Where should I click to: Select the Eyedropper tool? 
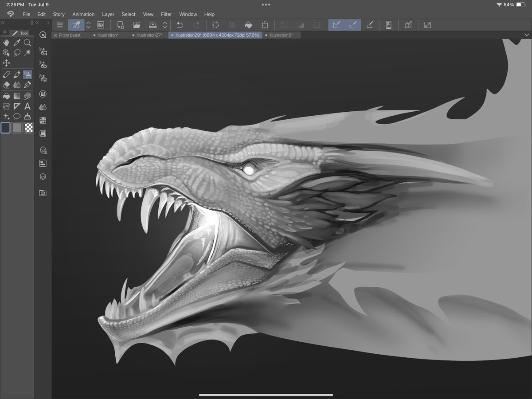(x=17, y=43)
